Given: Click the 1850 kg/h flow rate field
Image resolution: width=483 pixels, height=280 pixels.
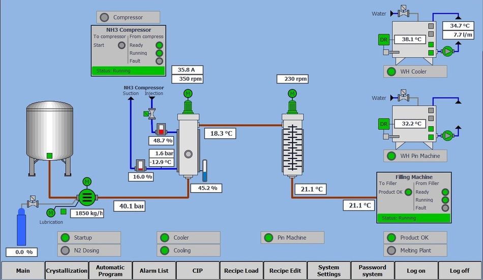Looking at the screenshot, I should click(x=87, y=213).
